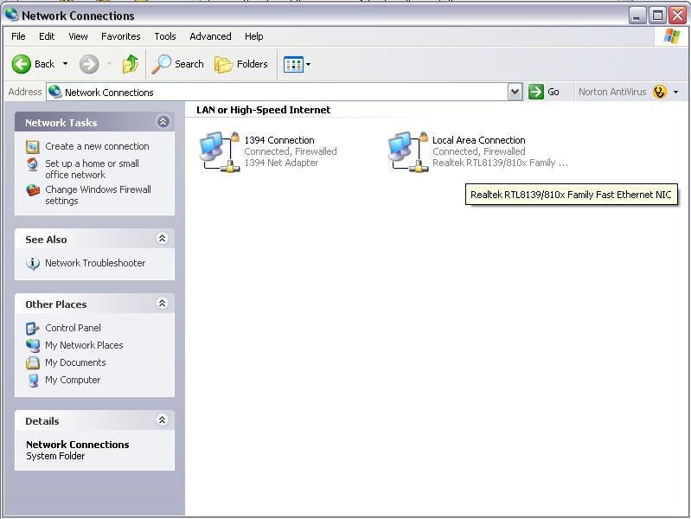Open the Edit menu
691x519 pixels.
pyautogui.click(x=47, y=36)
